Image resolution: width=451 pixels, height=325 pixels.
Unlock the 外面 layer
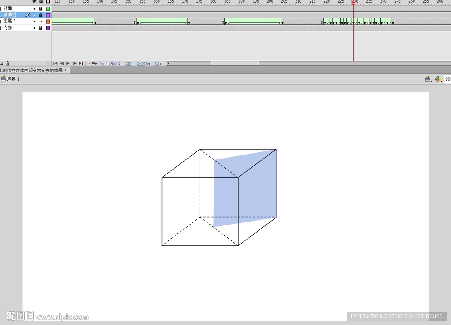click(41, 8)
